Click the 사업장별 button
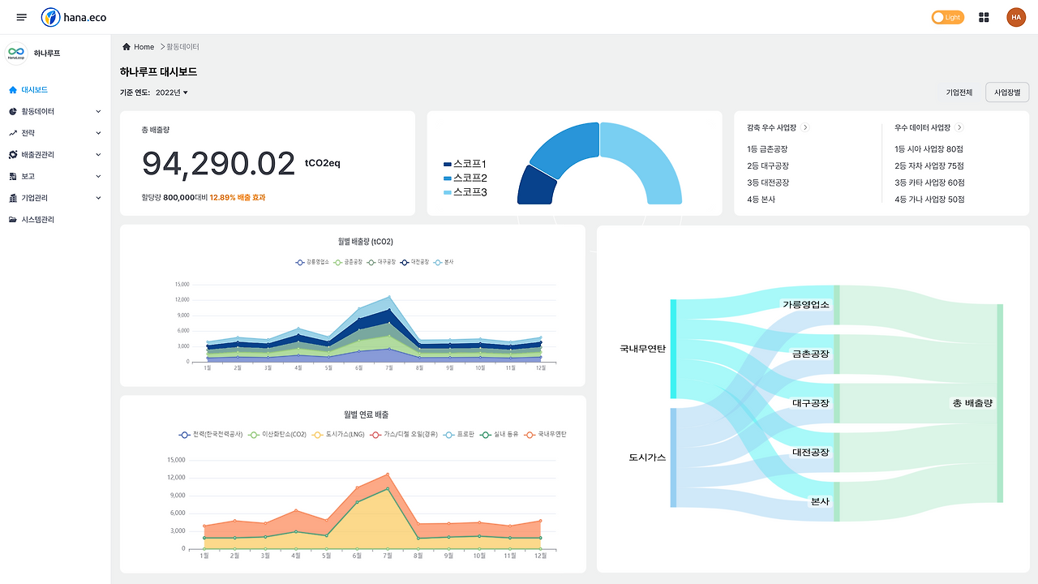1038x584 pixels. click(x=1007, y=92)
